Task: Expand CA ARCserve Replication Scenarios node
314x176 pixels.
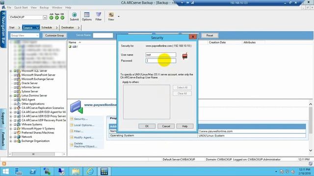Action: point(11,108)
